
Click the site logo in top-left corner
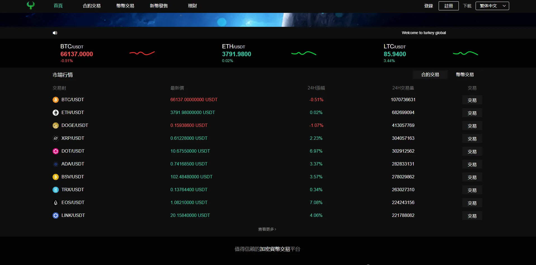[x=30, y=6]
